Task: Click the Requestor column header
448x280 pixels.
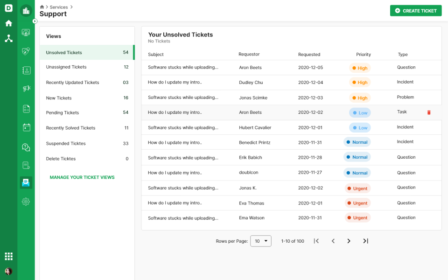Action: click(x=249, y=54)
